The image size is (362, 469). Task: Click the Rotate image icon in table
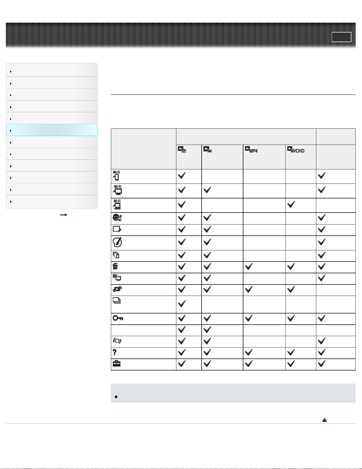(x=117, y=341)
